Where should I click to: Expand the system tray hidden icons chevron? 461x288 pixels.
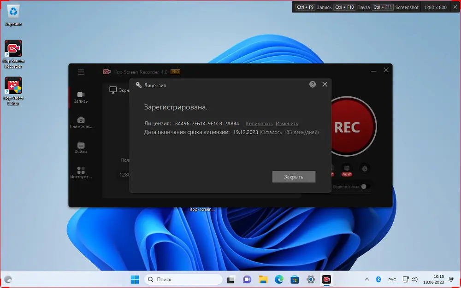click(x=367, y=279)
